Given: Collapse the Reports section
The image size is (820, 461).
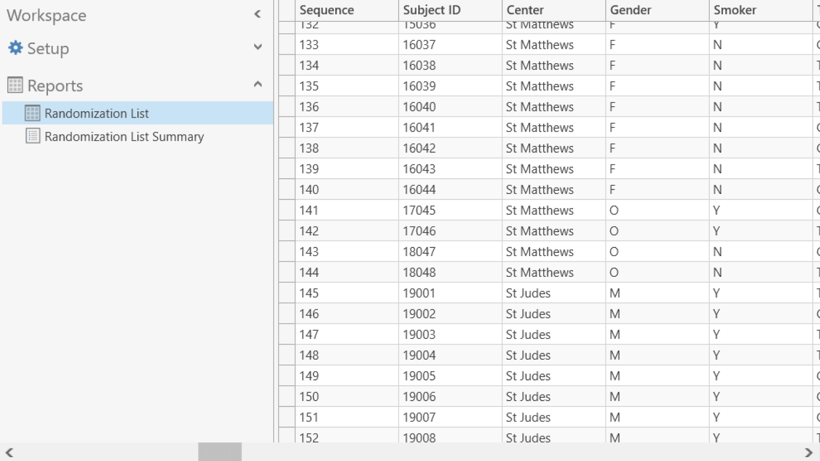Looking at the screenshot, I should tap(257, 84).
